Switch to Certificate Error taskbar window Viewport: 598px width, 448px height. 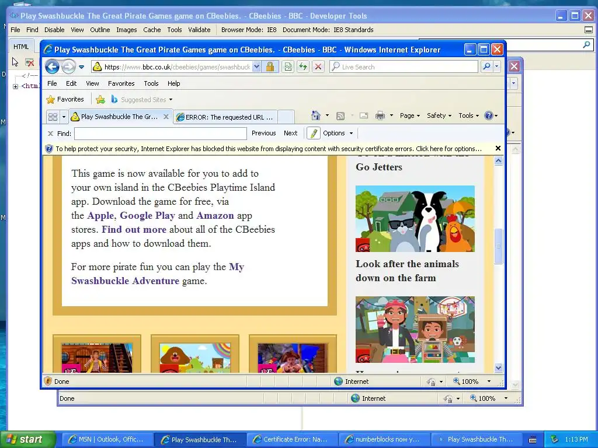click(292, 439)
